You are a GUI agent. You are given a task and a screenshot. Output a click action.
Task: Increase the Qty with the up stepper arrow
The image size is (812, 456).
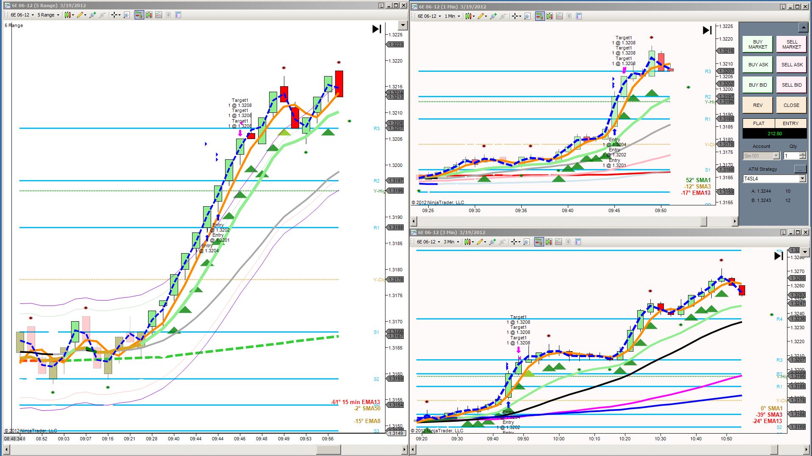tap(802, 154)
